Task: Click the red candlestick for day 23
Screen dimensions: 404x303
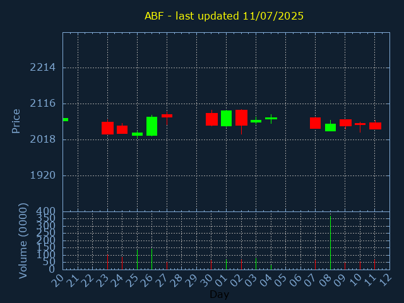Action: tap(108, 128)
